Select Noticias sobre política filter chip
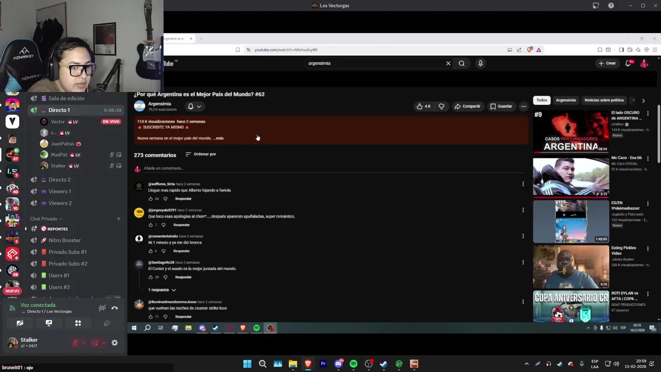 (604, 100)
